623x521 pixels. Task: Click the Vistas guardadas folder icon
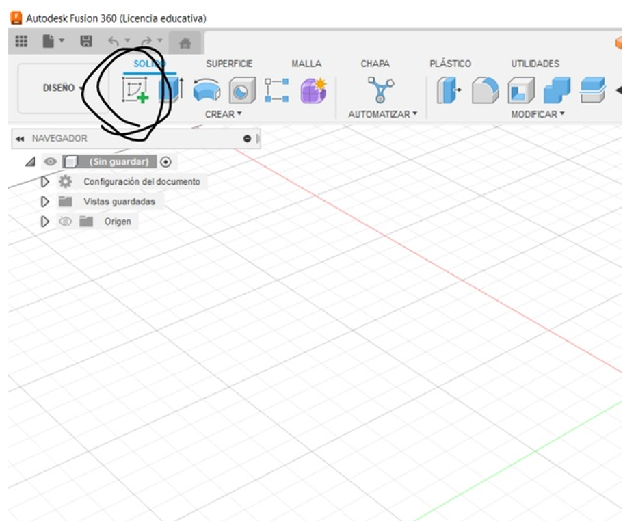coord(65,201)
